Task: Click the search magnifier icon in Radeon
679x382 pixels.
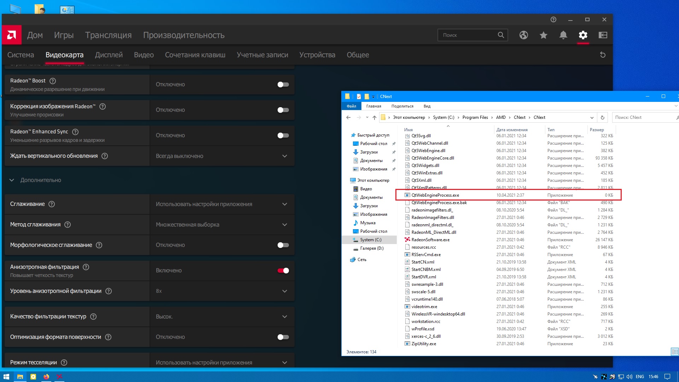Action: pyautogui.click(x=501, y=35)
